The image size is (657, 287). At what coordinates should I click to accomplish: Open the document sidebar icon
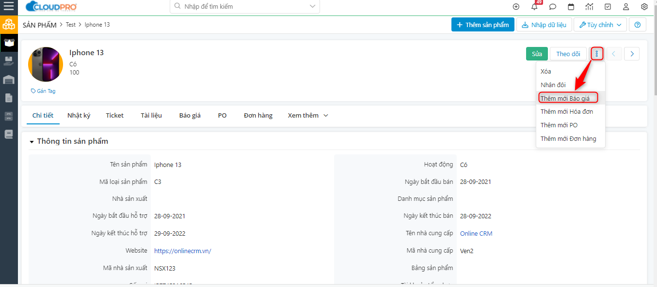coord(9,98)
